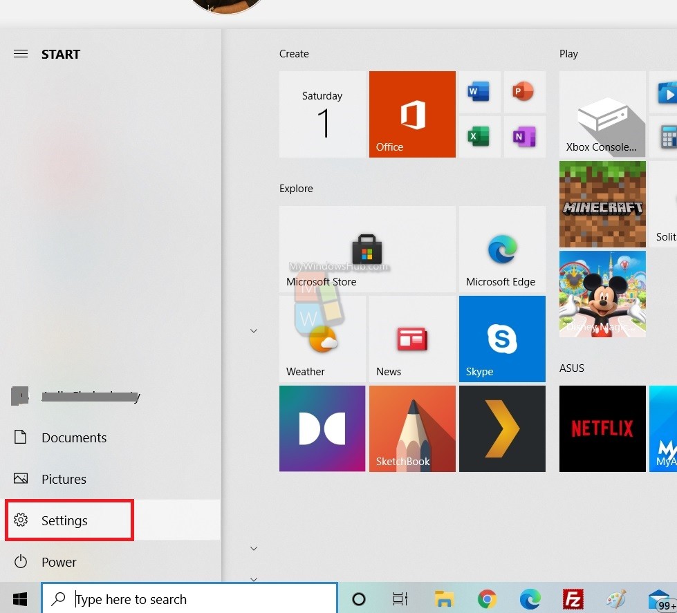
Task: Open Paint from the taskbar
Action: (x=616, y=598)
